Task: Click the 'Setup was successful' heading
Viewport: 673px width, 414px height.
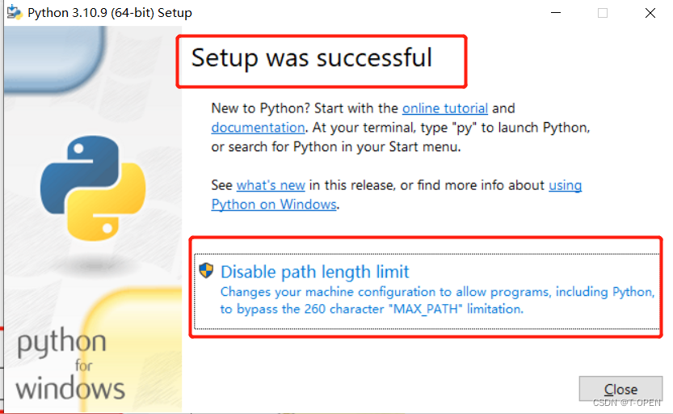Action: coord(312,58)
